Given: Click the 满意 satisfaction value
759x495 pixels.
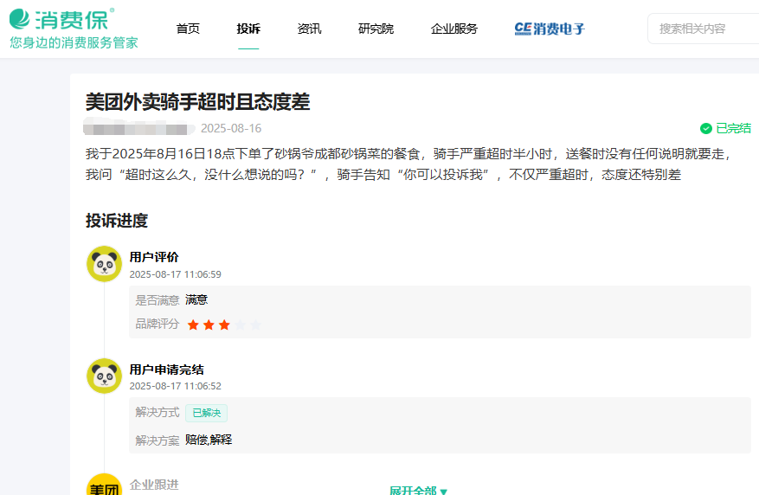Looking at the screenshot, I should [196, 300].
